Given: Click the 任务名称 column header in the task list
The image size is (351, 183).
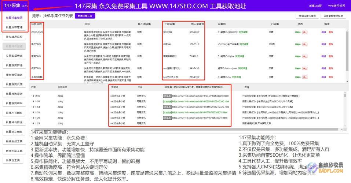Looking at the screenshot, I should point(36,24).
